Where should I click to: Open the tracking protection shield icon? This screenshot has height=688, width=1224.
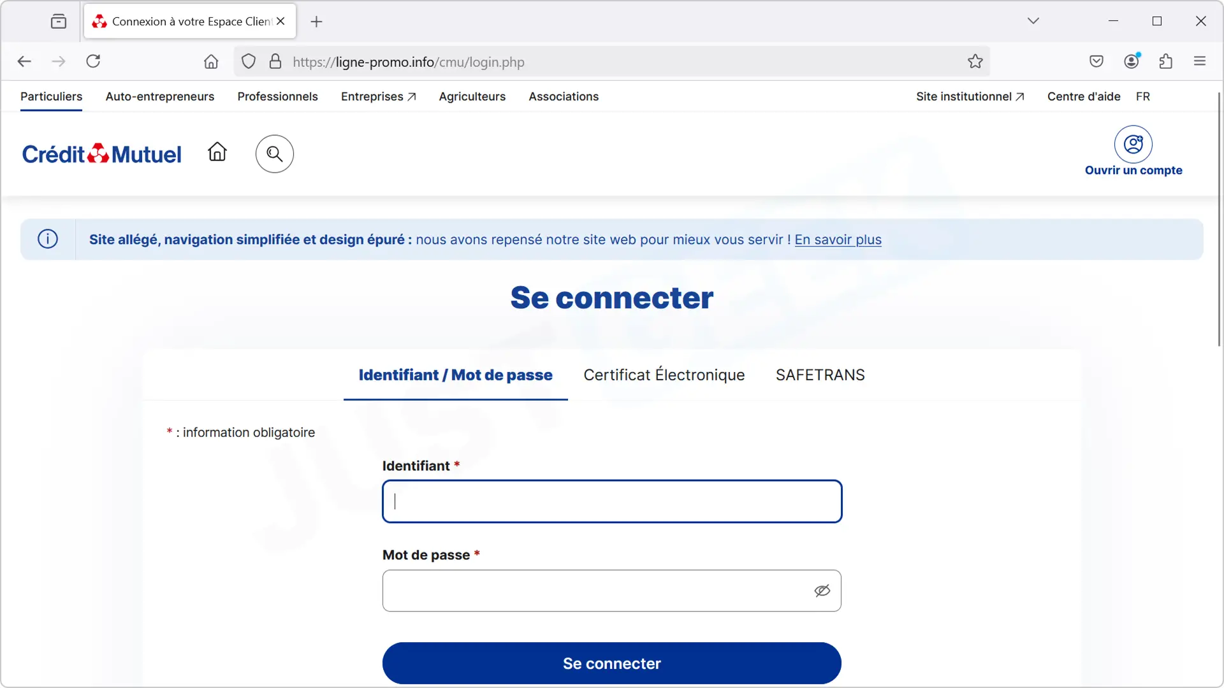[x=249, y=62]
